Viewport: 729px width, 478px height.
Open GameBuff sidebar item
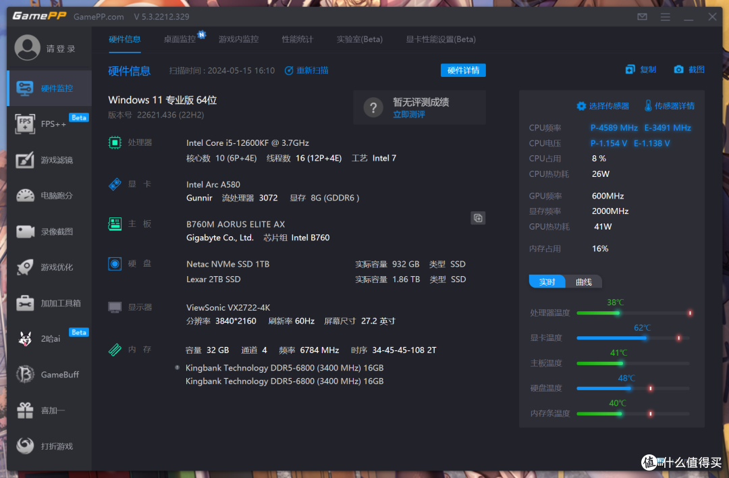49,374
